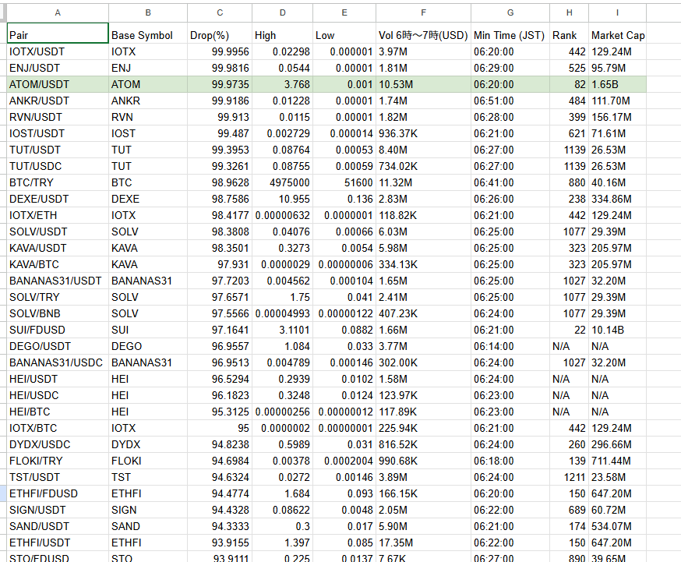Select the IOTX/ETH pair cell
The height and width of the screenshot is (562, 681).
click(58, 215)
